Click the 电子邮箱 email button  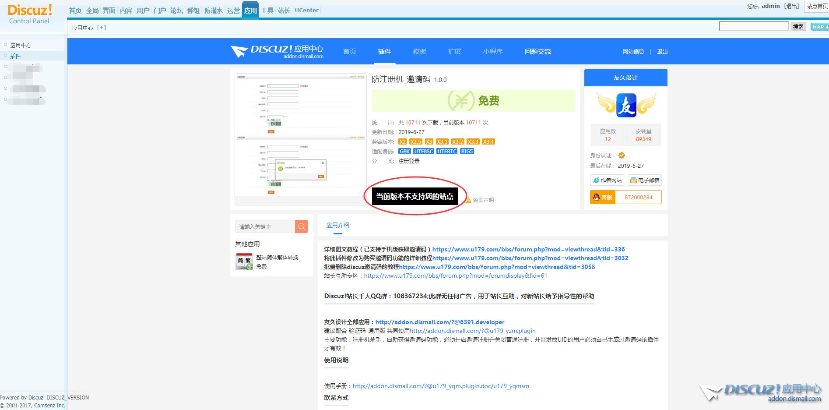pos(644,180)
